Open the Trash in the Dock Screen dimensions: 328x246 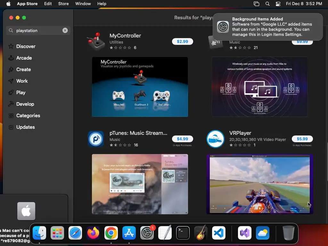tap(289, 233)
